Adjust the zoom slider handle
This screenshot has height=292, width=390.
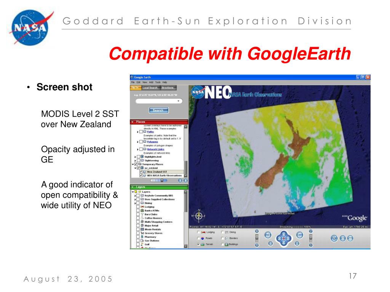257,238
